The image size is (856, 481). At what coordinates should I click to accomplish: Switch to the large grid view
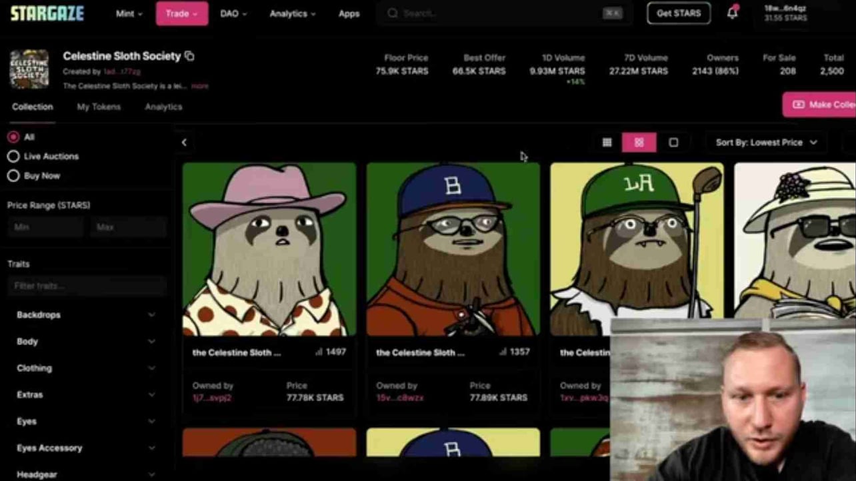pyautogui.click(x=639, y=142)
